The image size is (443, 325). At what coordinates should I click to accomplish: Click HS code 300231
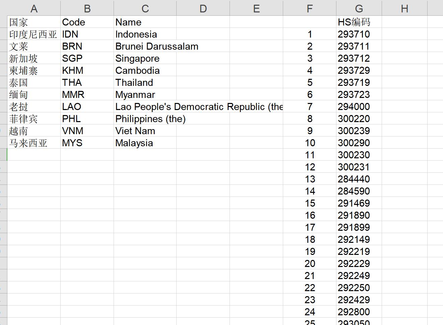coord(359,167)
